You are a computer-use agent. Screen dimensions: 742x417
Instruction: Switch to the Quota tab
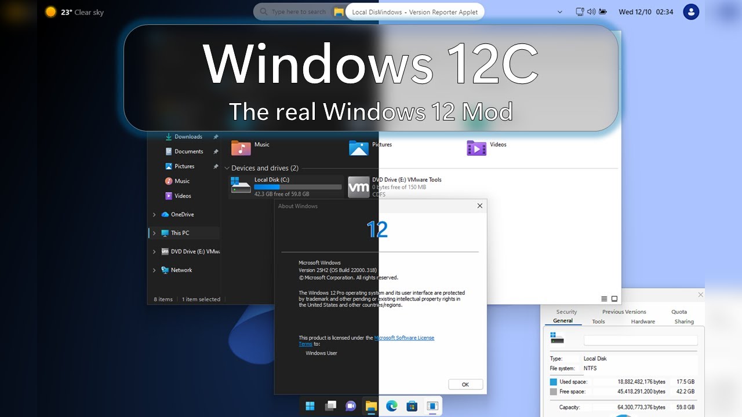click(679, 312)
